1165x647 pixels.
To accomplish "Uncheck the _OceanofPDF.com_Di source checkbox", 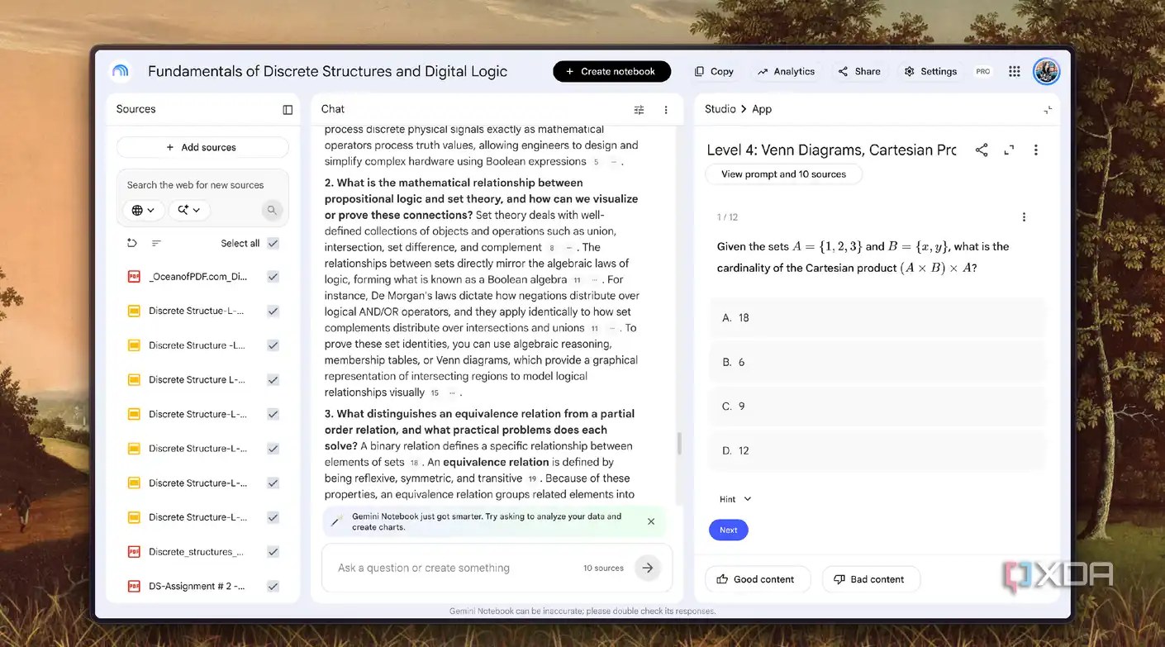I will click(273, 277).
